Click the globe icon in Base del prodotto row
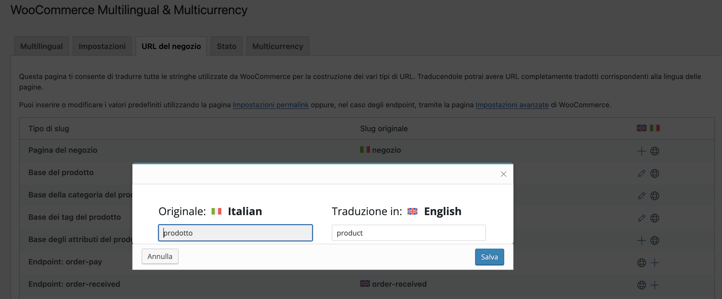This screenshot has height=299, width=722. point(654,173)
